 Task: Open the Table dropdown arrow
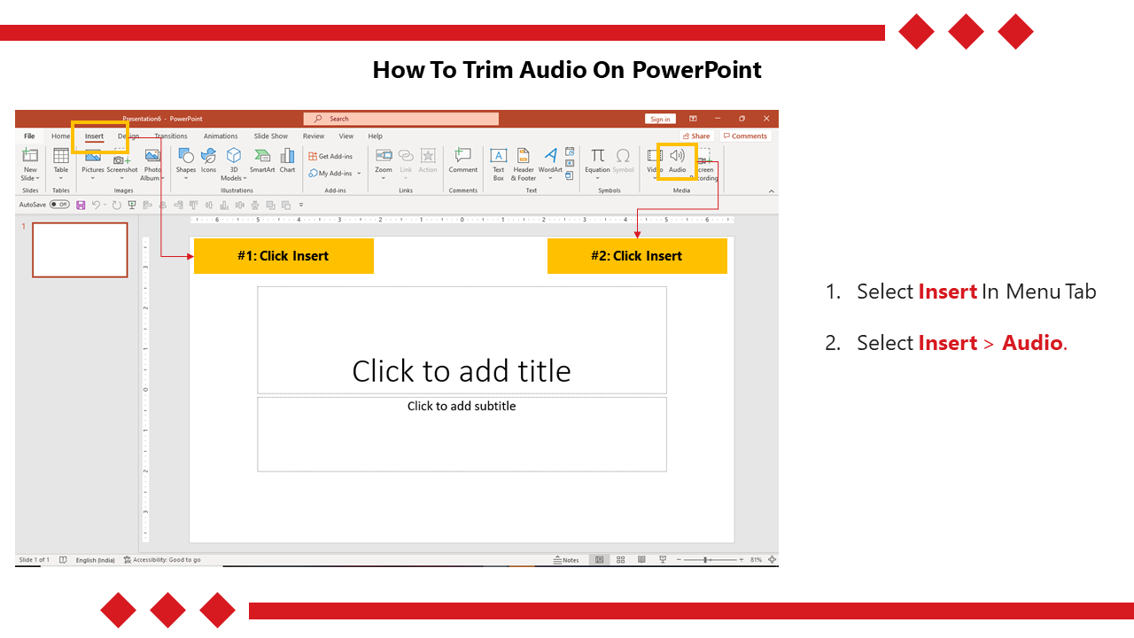(x=61, y=178)
